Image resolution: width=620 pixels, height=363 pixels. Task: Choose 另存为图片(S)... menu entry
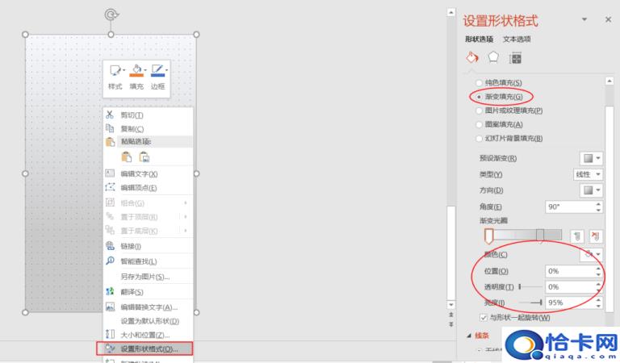[x=145, y=277]
